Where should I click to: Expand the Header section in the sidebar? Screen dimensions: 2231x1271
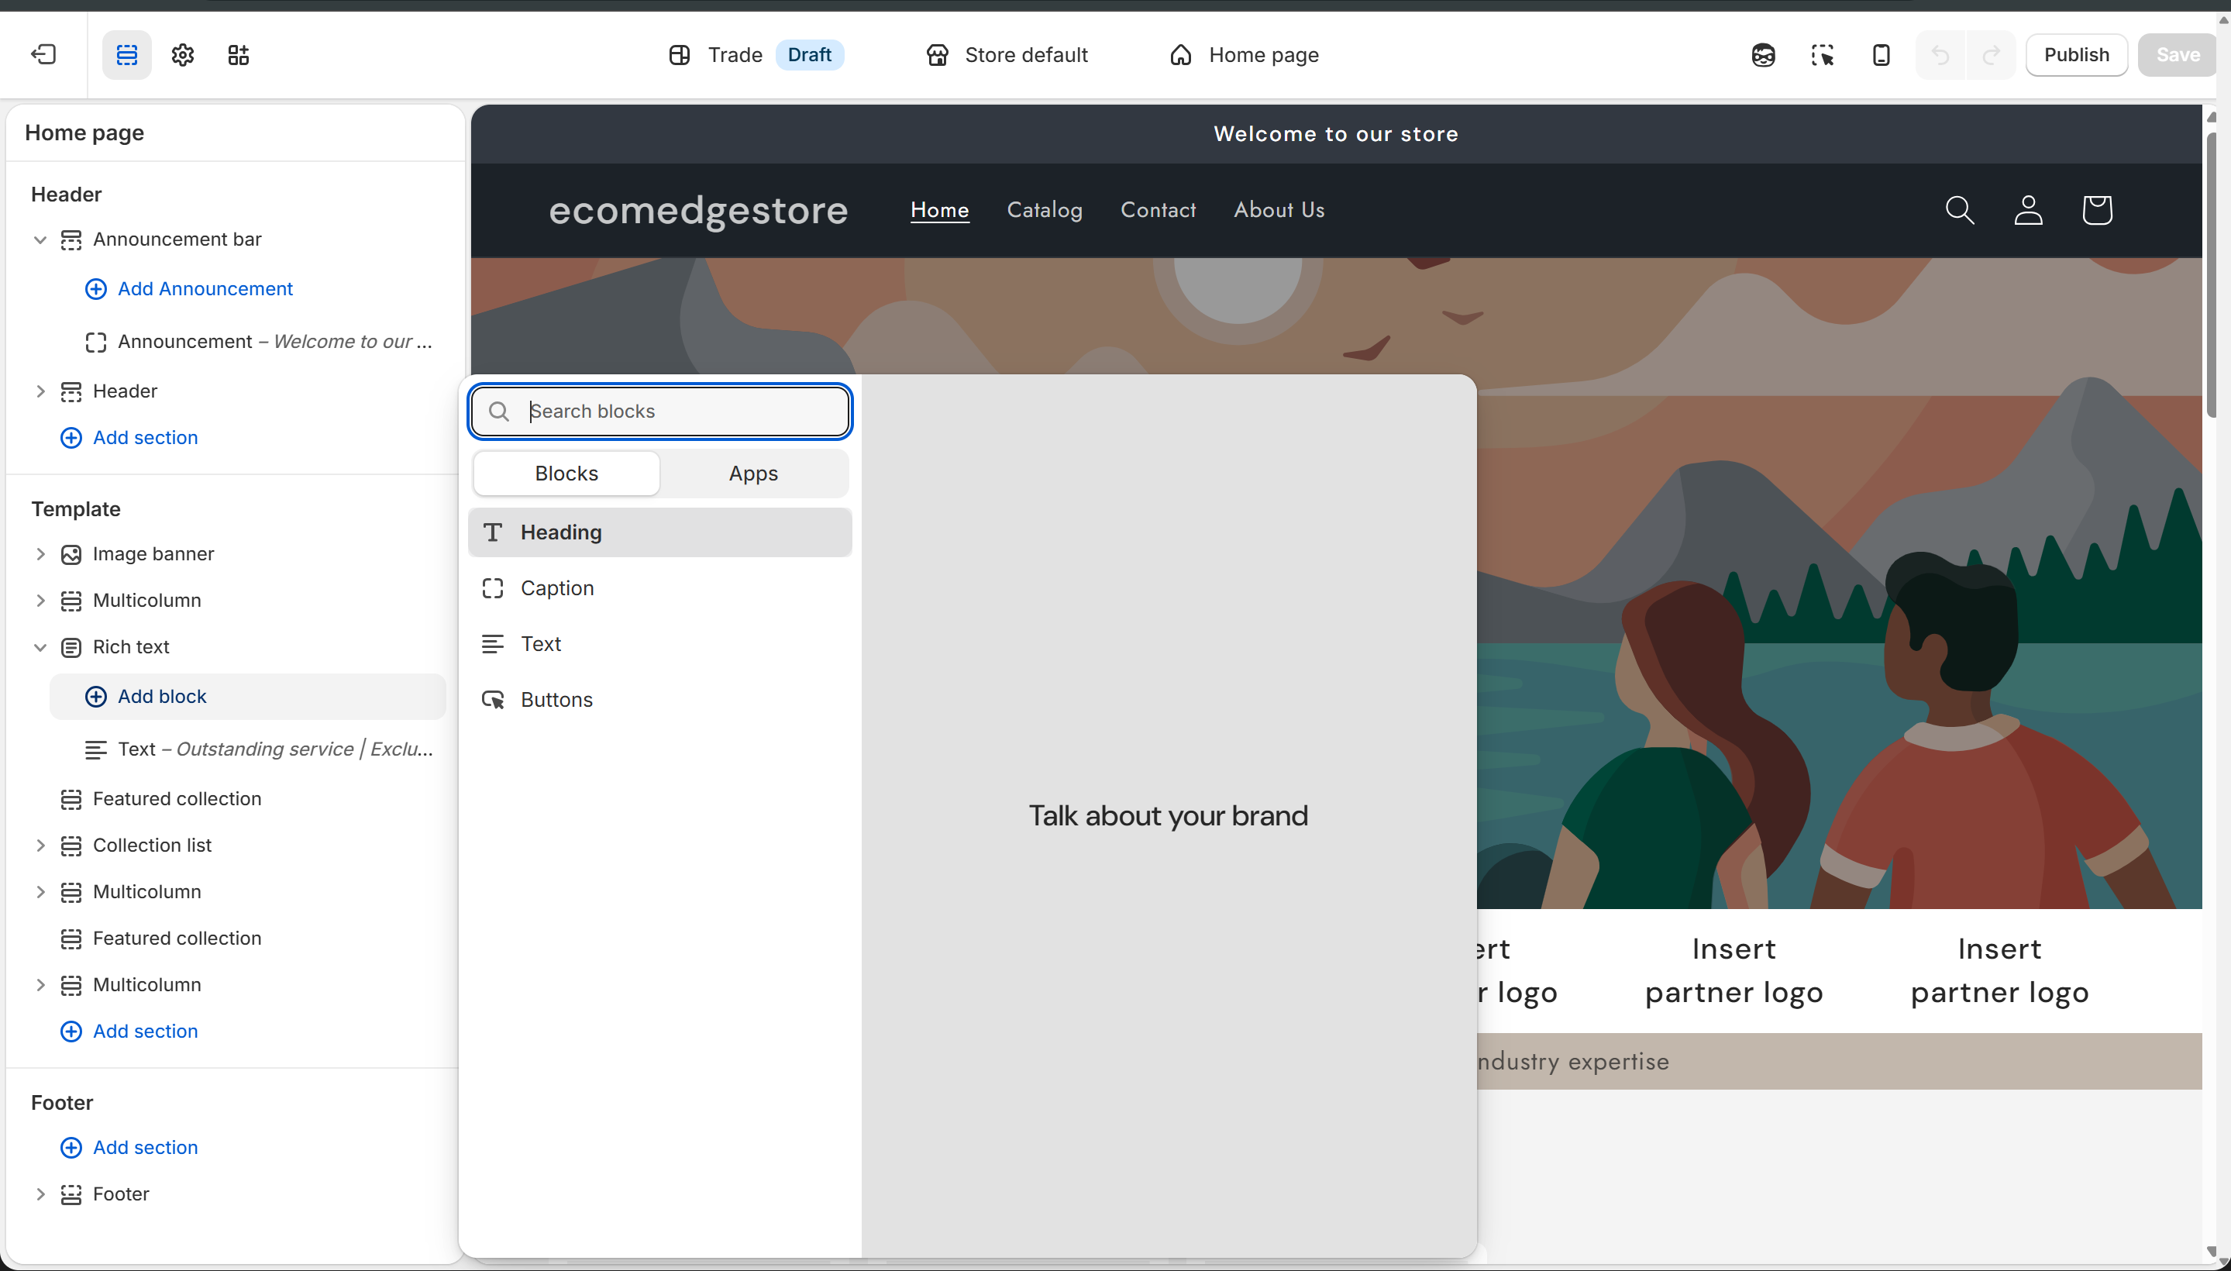pos(40,391)
